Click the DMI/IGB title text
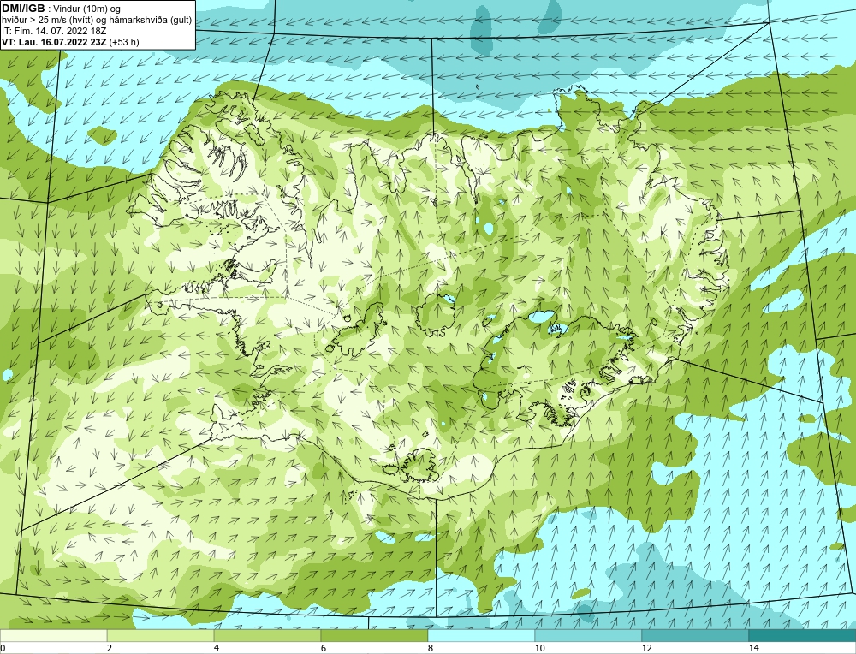This screenshot has height=654, width=856. [x=23, y=9]
